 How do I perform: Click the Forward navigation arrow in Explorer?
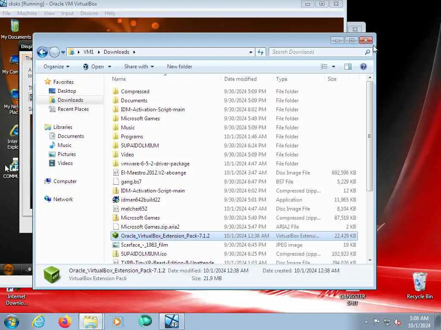(54, 52)
